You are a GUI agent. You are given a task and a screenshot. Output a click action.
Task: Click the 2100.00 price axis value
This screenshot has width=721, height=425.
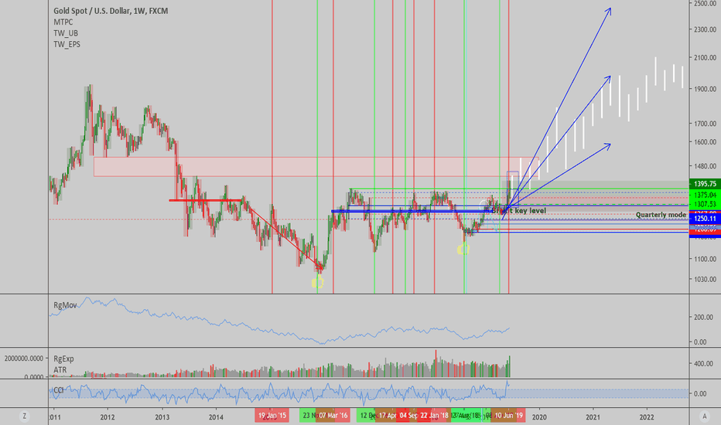pyautogui.click(x=705, y=58)
